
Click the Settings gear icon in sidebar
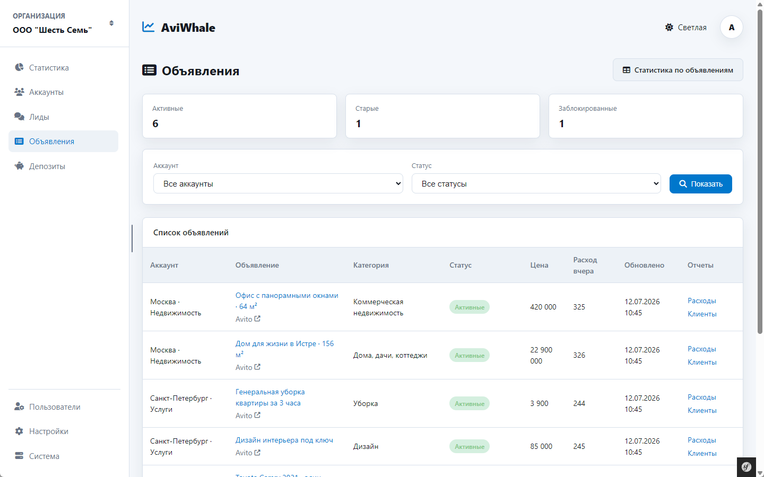(19, 431)
